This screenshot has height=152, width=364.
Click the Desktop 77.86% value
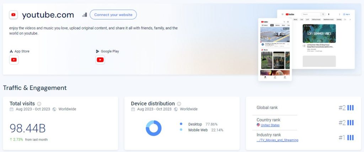212,124
